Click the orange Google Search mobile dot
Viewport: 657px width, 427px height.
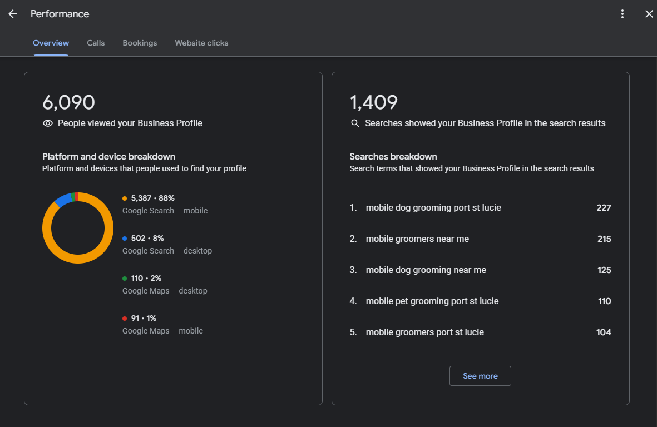pyautogui.click(x=125, y=198)
